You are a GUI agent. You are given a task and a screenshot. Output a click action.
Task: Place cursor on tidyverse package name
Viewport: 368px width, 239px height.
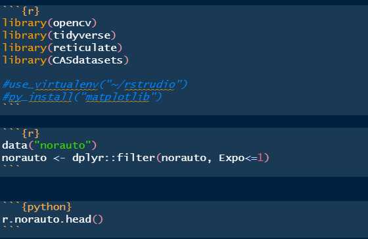pos(81,35)
